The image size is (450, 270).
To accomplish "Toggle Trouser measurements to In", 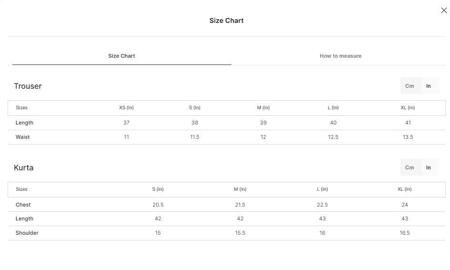I will (x=429, y=86).
